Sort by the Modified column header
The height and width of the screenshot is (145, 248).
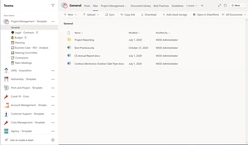coord(134,33)
